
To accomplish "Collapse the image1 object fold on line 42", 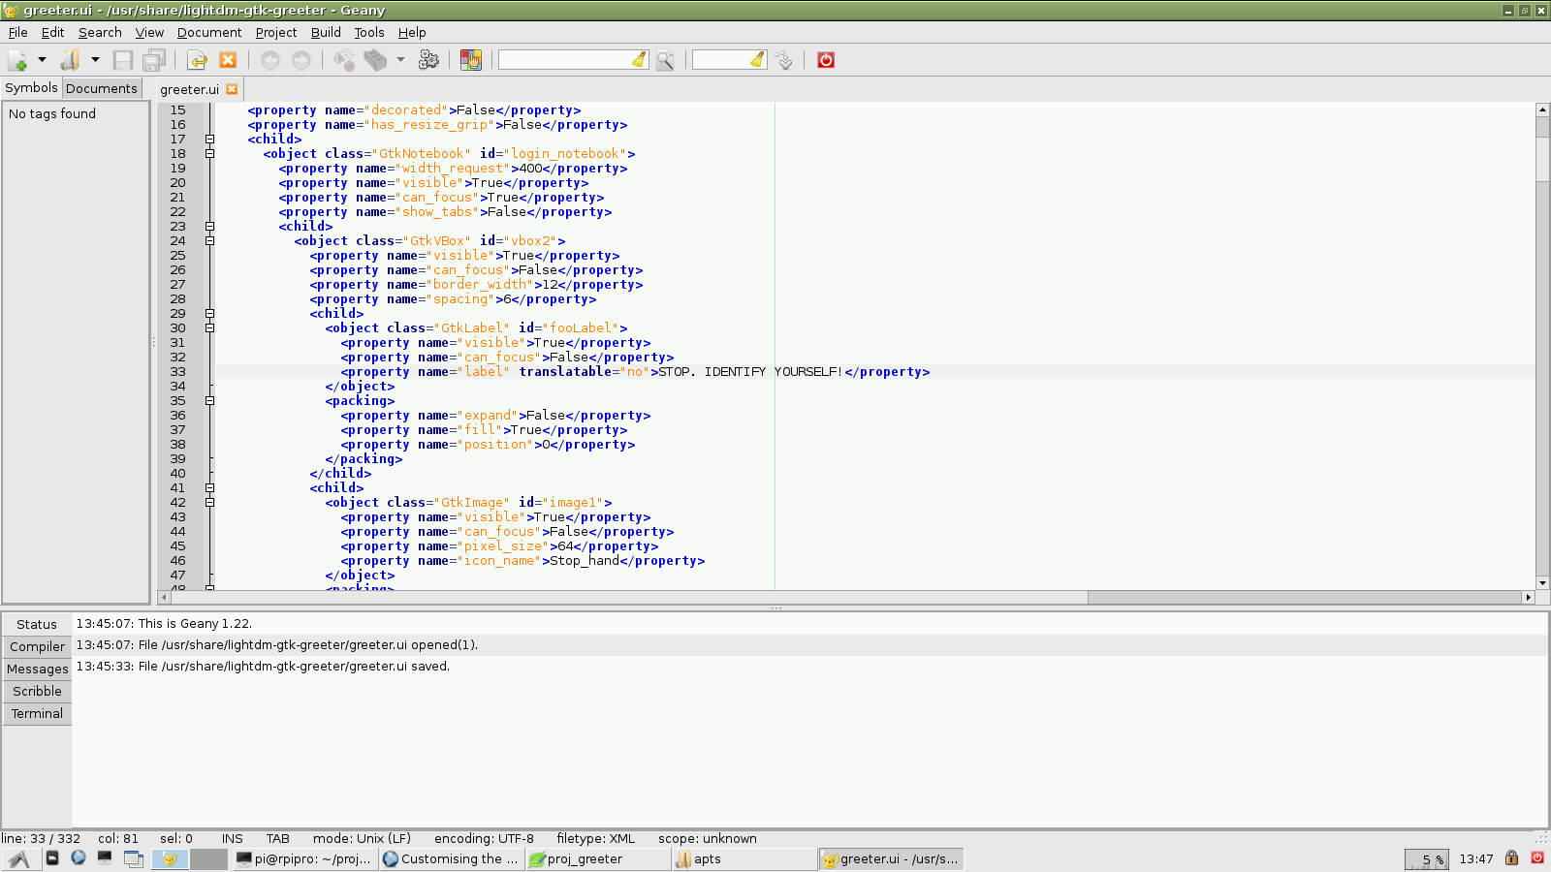I will pyautogui.click(x=209, y=503).
